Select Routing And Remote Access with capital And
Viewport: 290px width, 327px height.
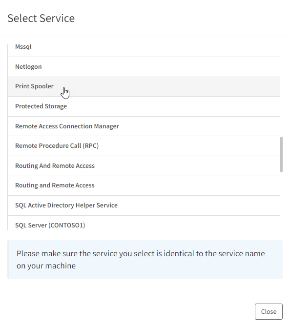144,166
